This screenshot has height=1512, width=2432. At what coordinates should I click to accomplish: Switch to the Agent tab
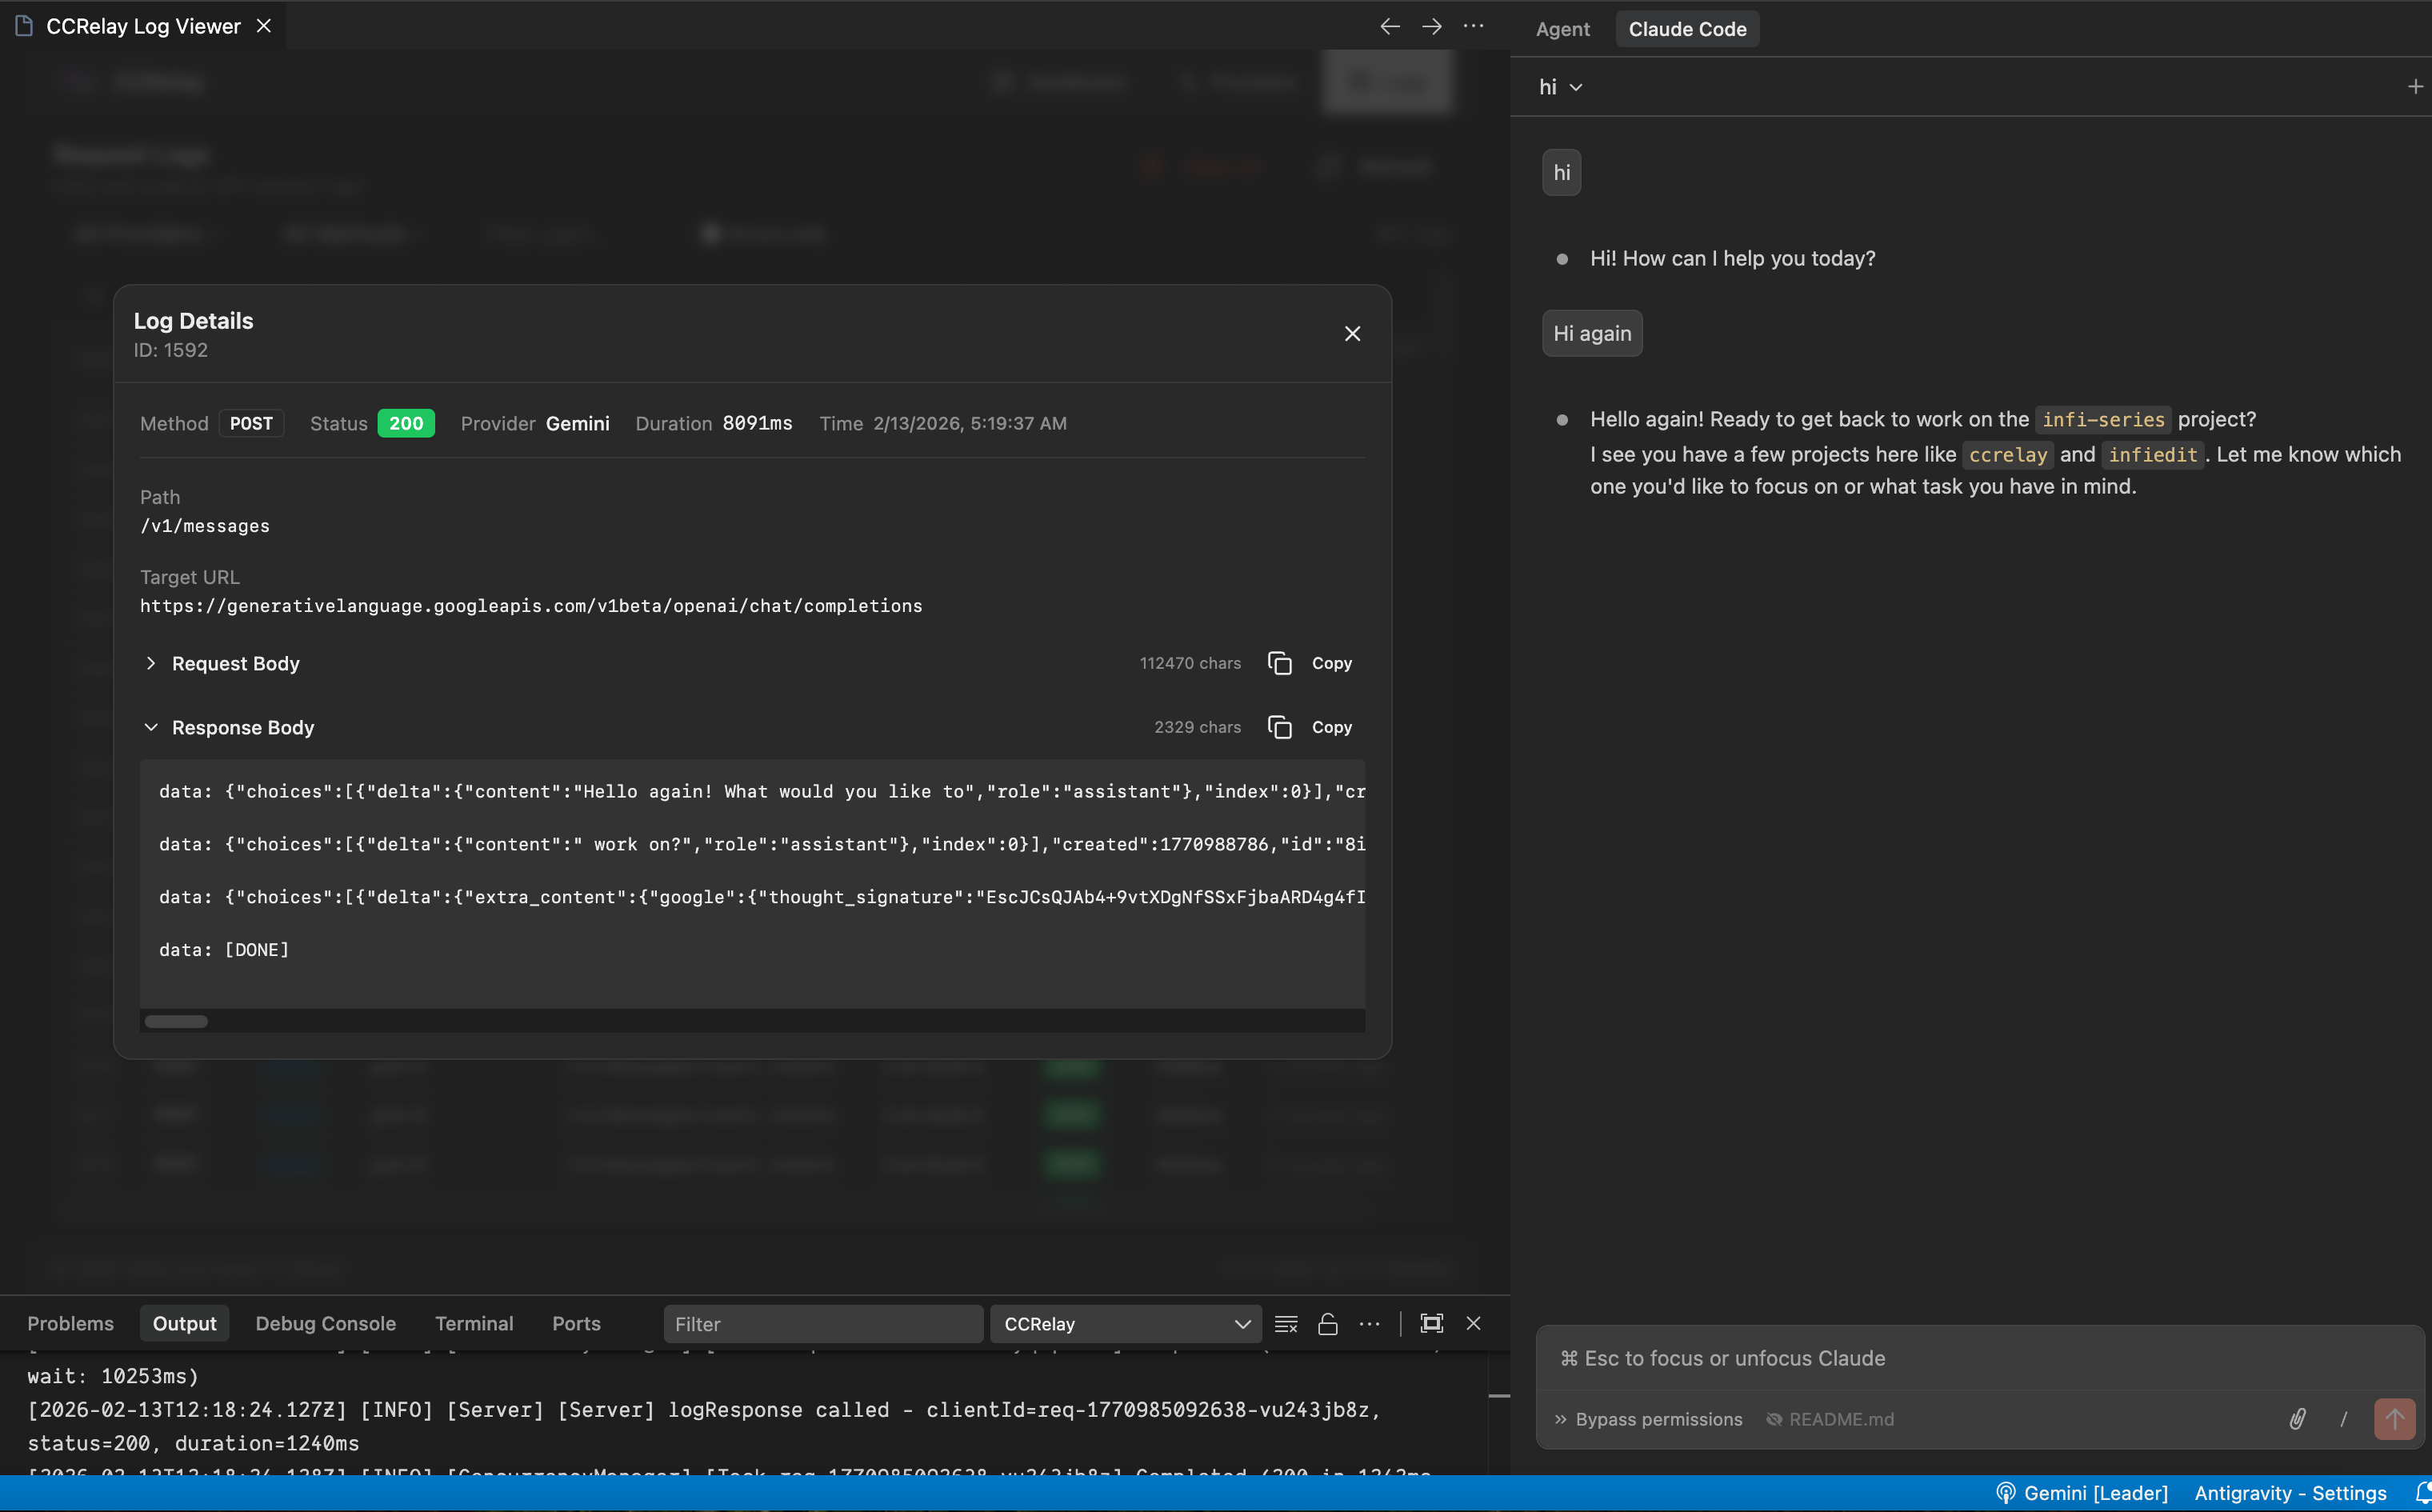1562,29
